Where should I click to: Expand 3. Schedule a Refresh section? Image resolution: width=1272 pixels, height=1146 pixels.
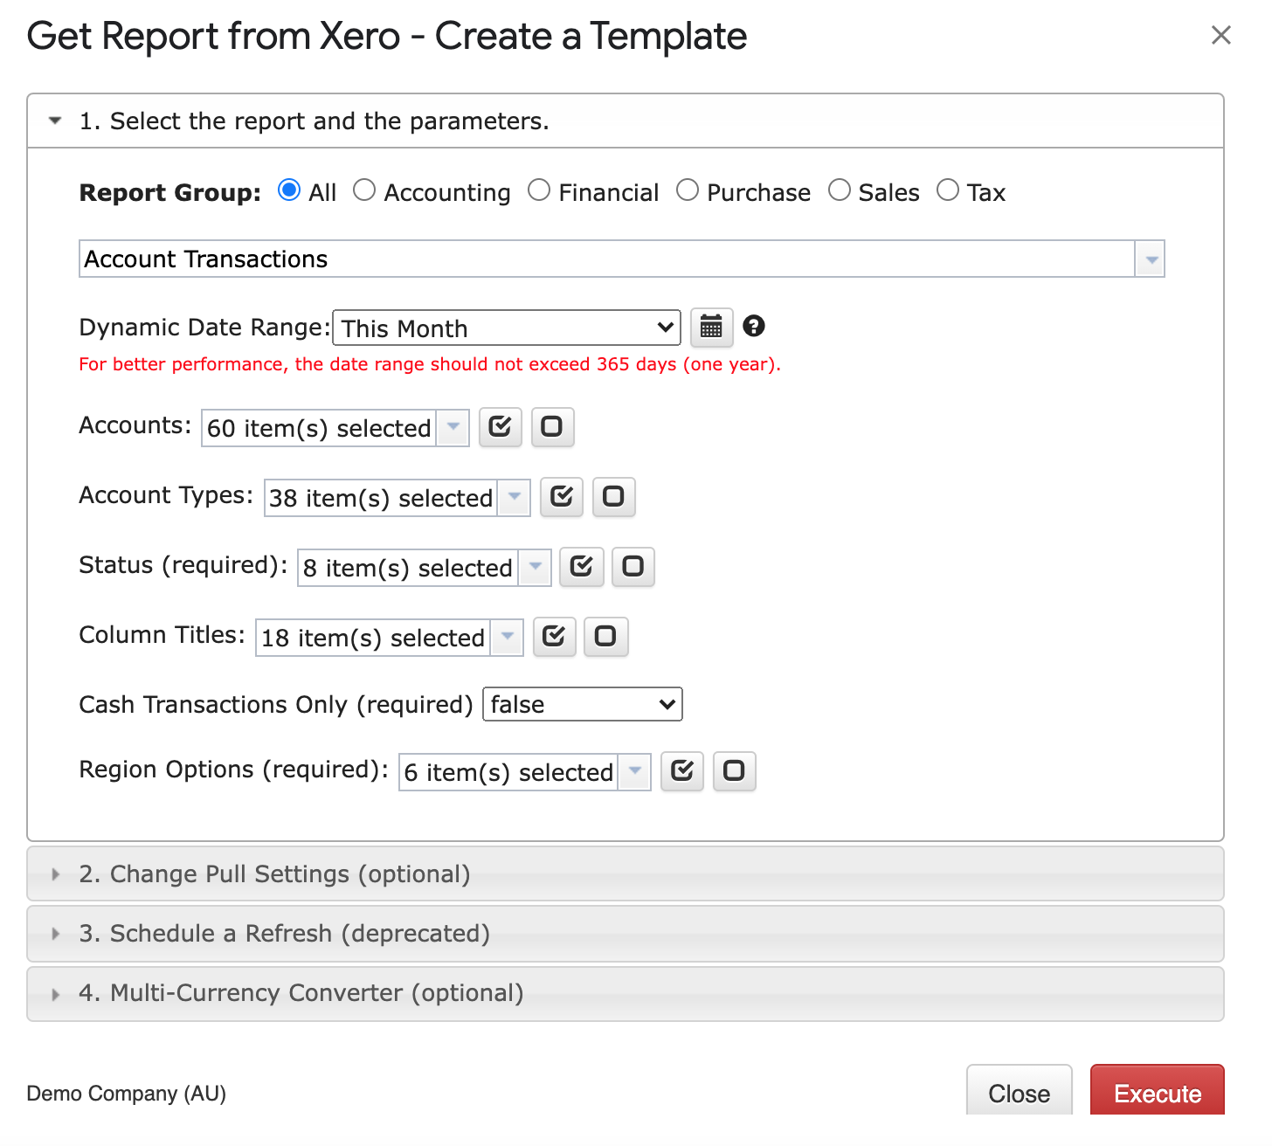point(626,934)
